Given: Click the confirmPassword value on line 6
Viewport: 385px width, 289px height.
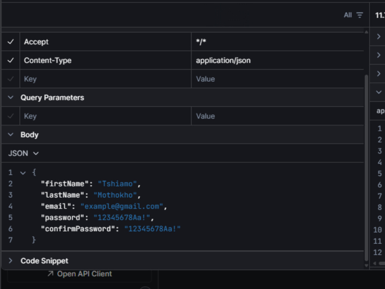Looking at the screenshot, I should click(x=152, y=229).
